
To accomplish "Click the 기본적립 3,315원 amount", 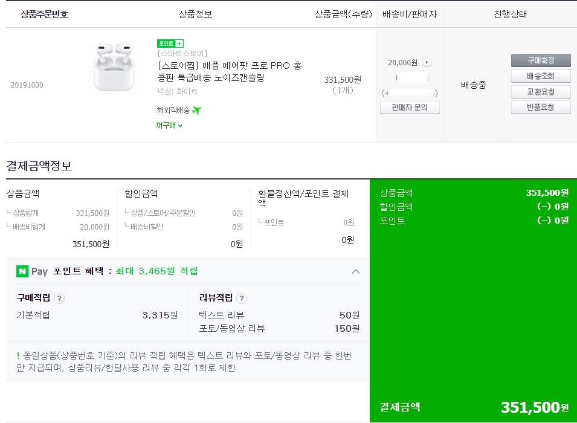I will point(160,315).
